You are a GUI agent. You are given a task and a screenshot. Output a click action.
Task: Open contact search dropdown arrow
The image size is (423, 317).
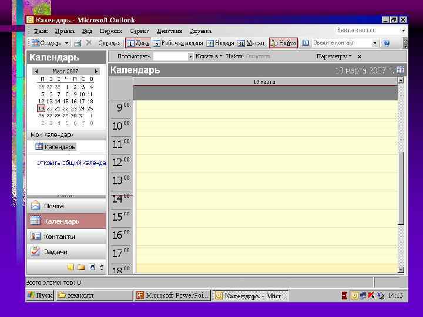click(x=374, y=43)
